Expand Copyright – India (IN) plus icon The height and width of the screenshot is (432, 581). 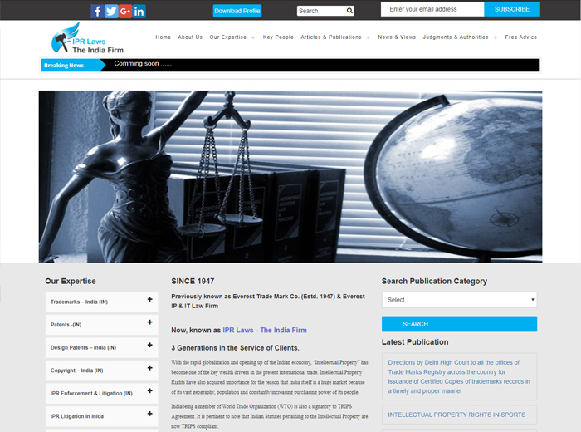click(x=150, y=369)
